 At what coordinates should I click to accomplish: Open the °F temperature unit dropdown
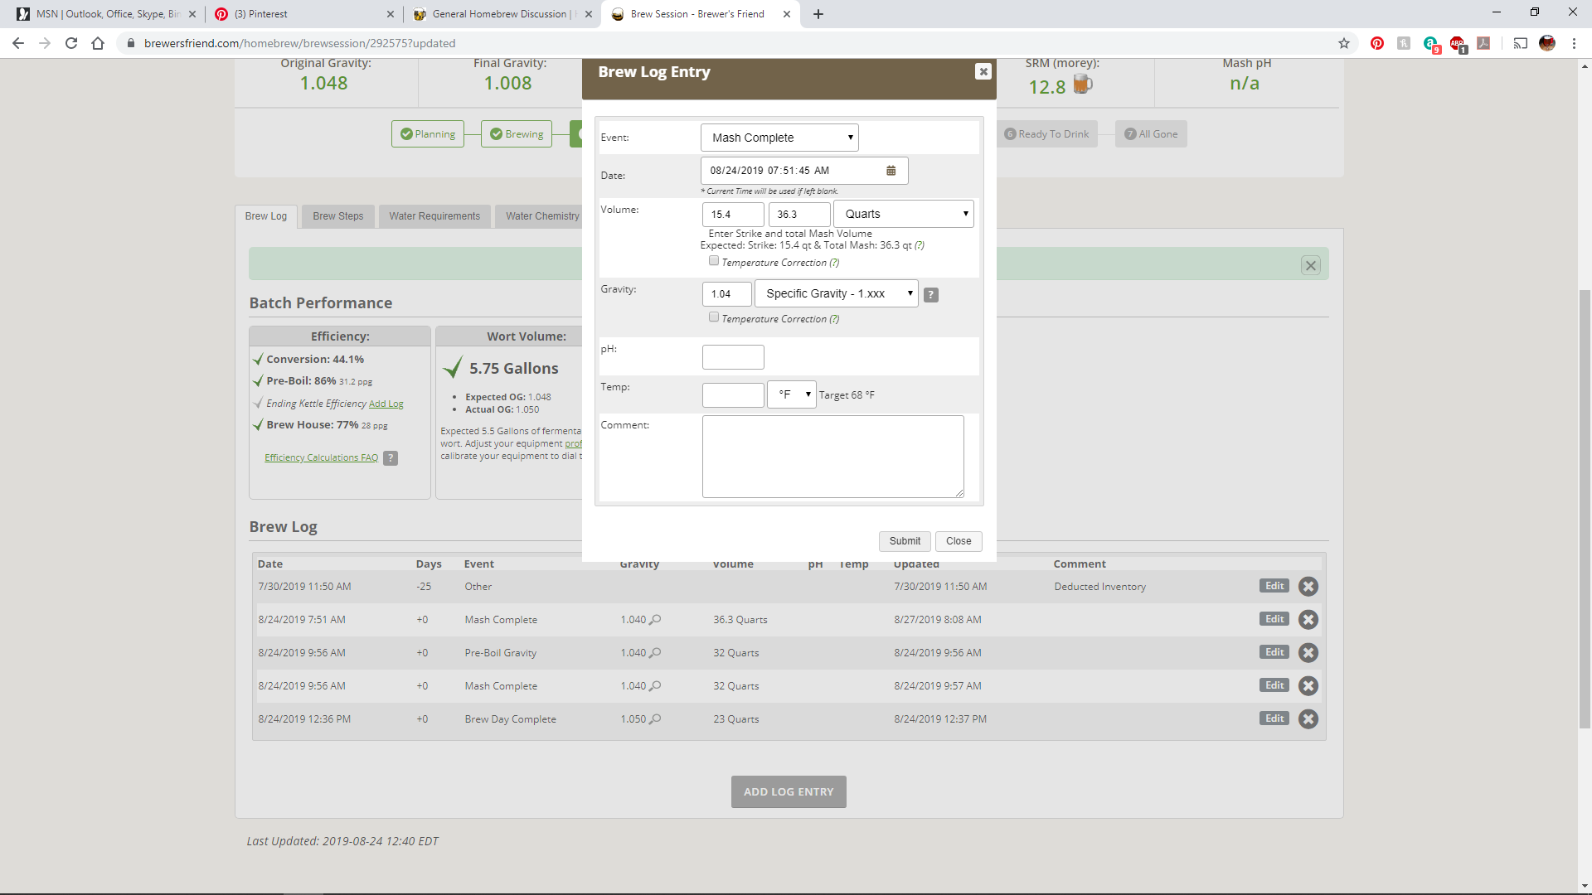[x=792, y=394]
